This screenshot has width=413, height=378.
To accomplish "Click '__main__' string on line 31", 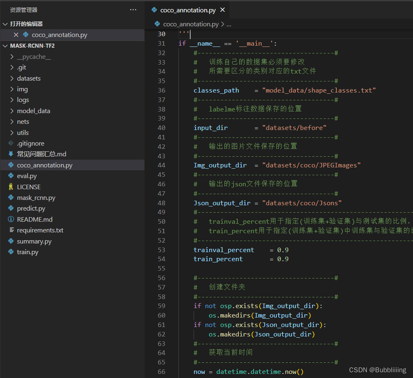I will point(254,44).
